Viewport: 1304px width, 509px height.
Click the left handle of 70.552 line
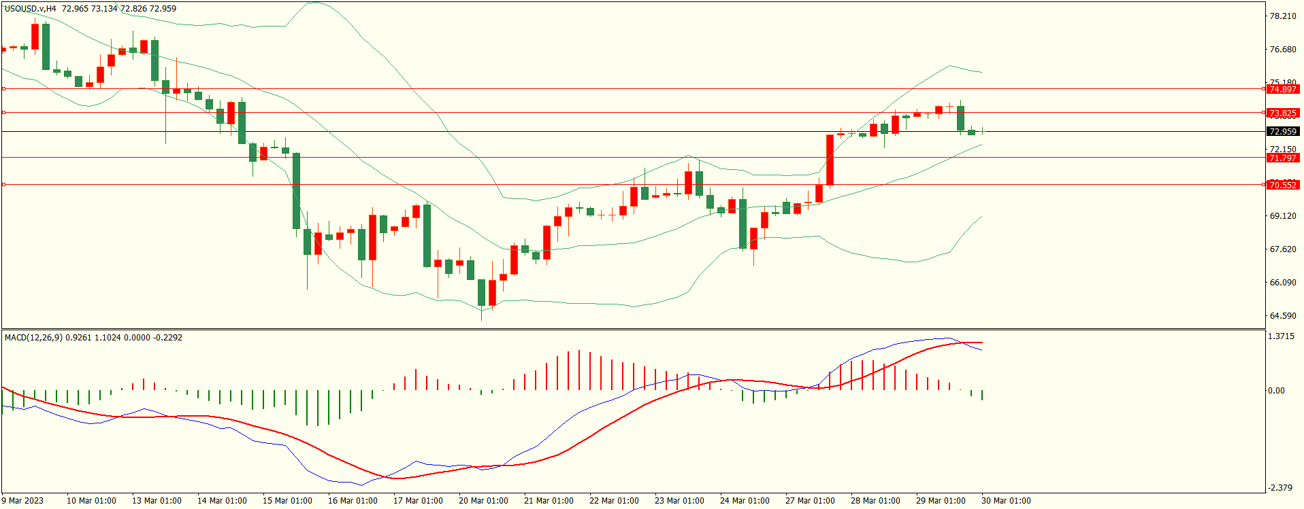click(x=4, y=184)
